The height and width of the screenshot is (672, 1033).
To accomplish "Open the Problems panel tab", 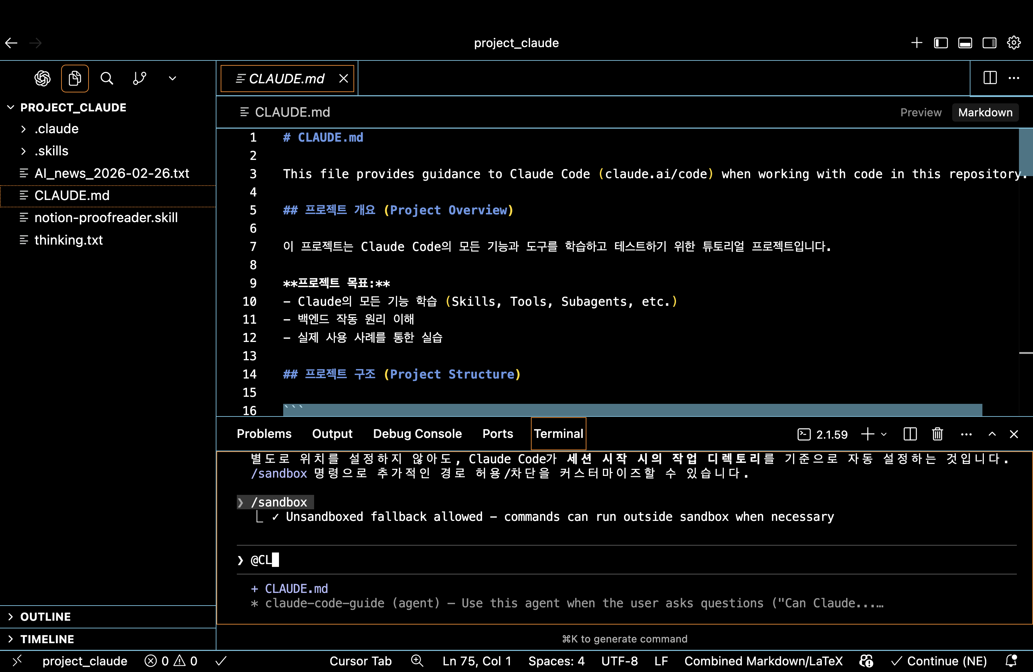I will coord(264,434).
